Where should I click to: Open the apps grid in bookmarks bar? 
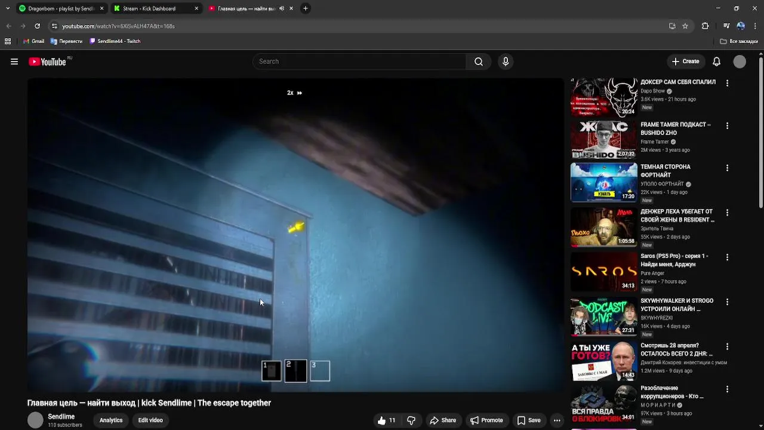tap(8, 41)
